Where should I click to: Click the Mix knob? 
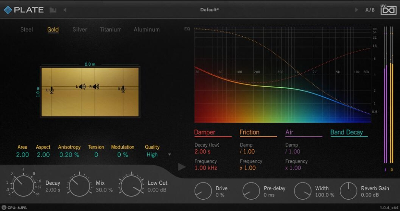pyautogui.click(x=79, y=186)
